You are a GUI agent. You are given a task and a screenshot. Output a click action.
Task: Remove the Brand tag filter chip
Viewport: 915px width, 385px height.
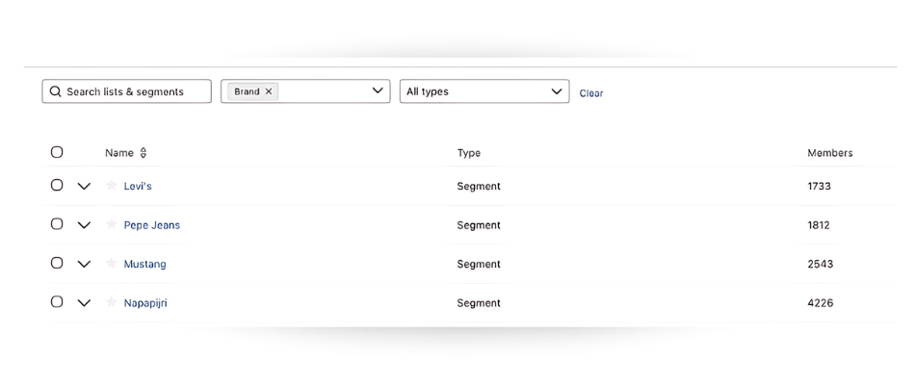tap(269, 91)
